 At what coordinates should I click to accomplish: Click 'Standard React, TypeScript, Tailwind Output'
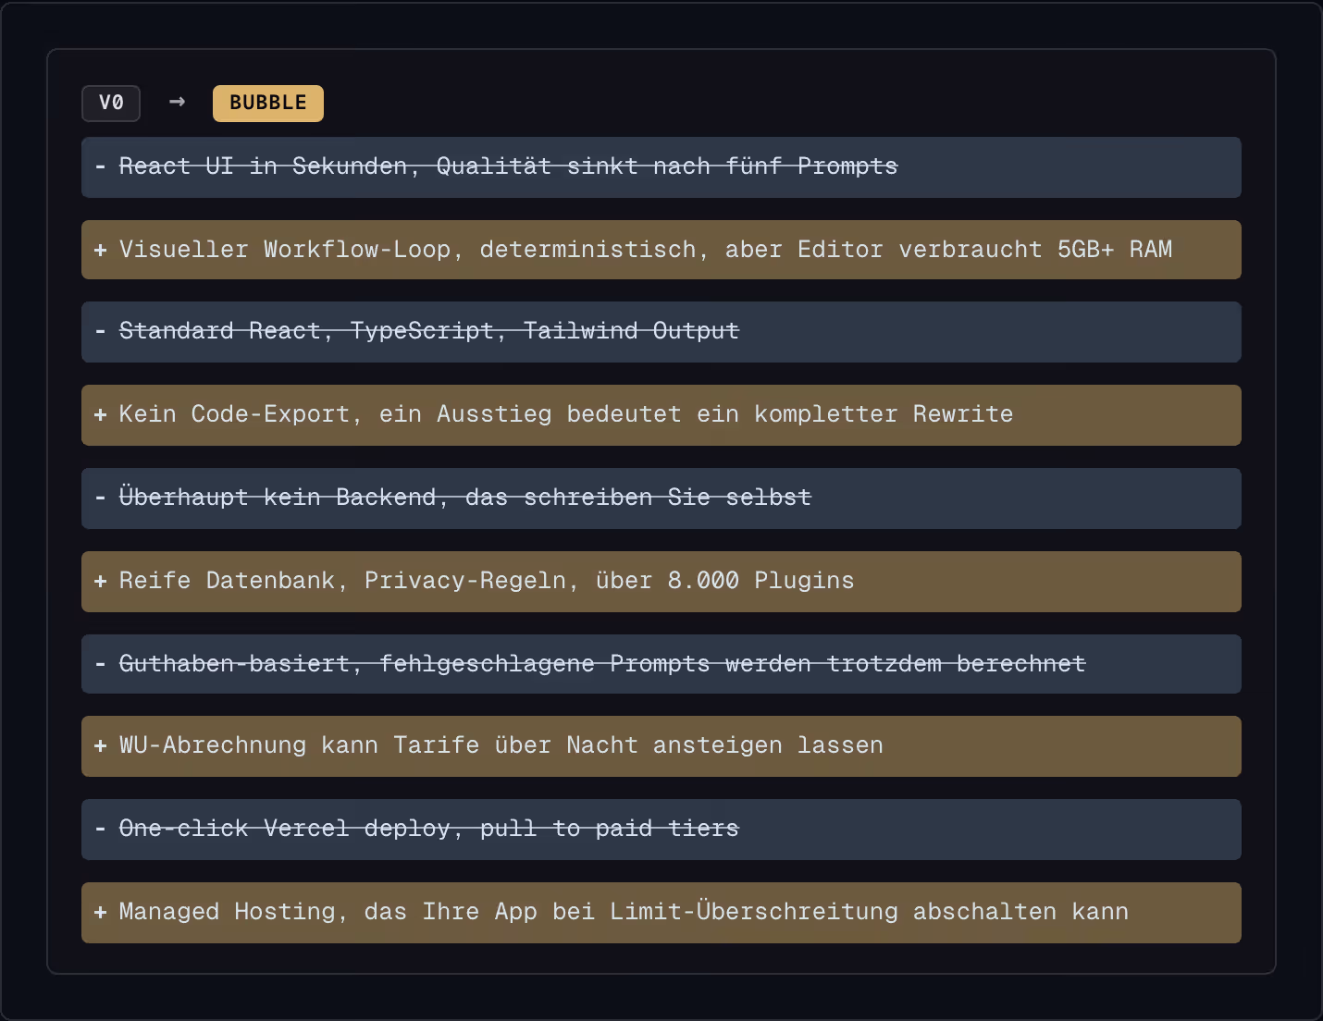pyautogui.click(x=661, y=332)
